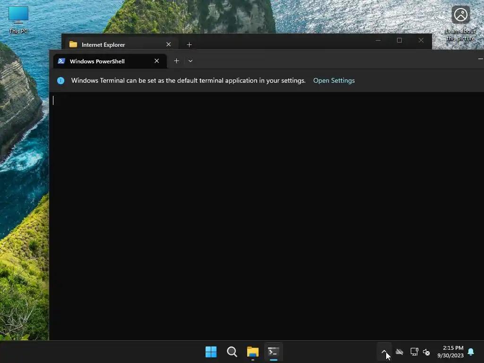Add a new tab in the File Explorer window
This screenshot has width=484, height=363.
pyautogui.click(x=189, y=45)
